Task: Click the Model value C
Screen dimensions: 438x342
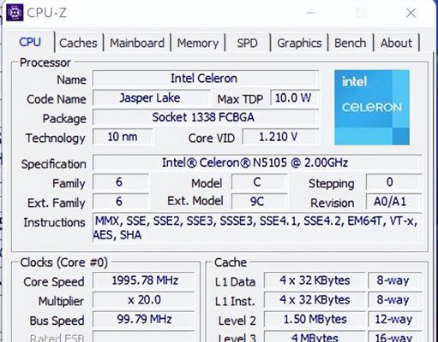Action: click(259, 182)
